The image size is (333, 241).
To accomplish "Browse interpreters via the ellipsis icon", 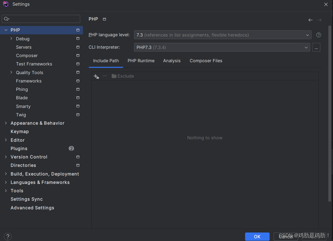I will point(316,47).
